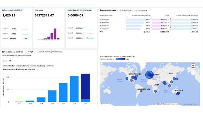Click the large Europe emissions bubble on map

click(x=150, y=75)
